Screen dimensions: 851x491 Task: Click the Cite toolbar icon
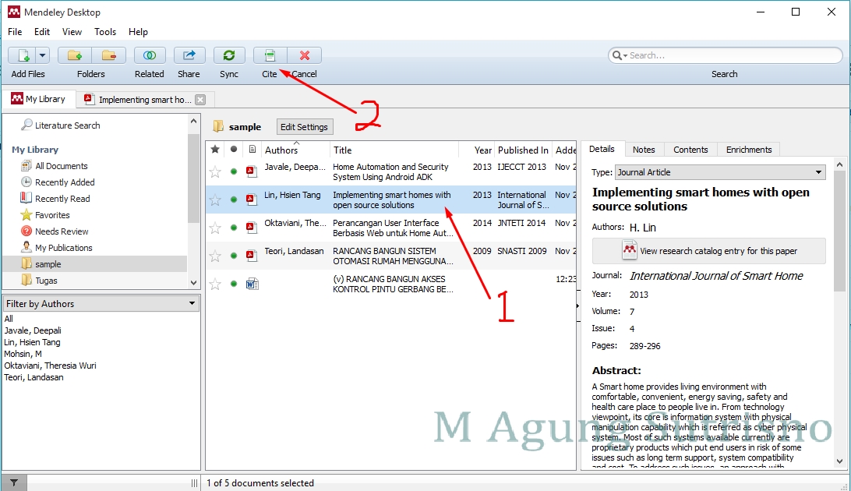click(x=270, y=55)
